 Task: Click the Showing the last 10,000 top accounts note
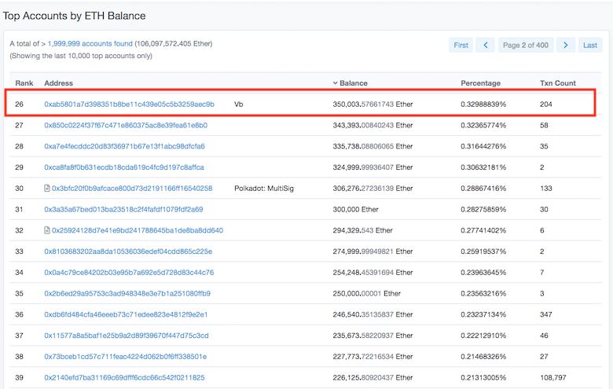[x=81, y=56]
